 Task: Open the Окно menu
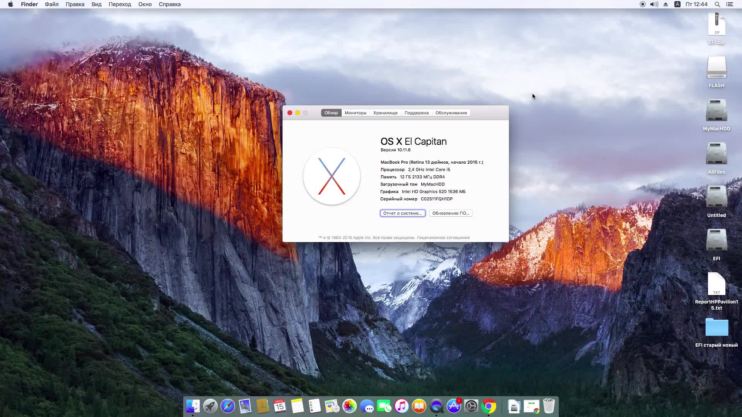click(x=145, y=4)
